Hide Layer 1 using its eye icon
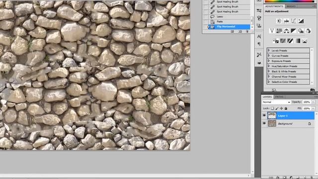 tap(264, 116)
